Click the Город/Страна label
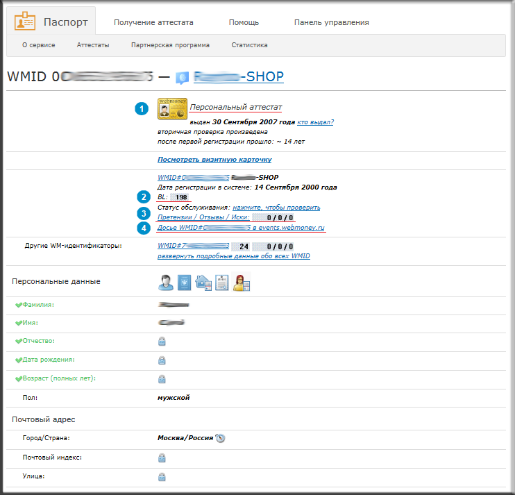Screen dimensions: 515x495 (x=46, y=438)
